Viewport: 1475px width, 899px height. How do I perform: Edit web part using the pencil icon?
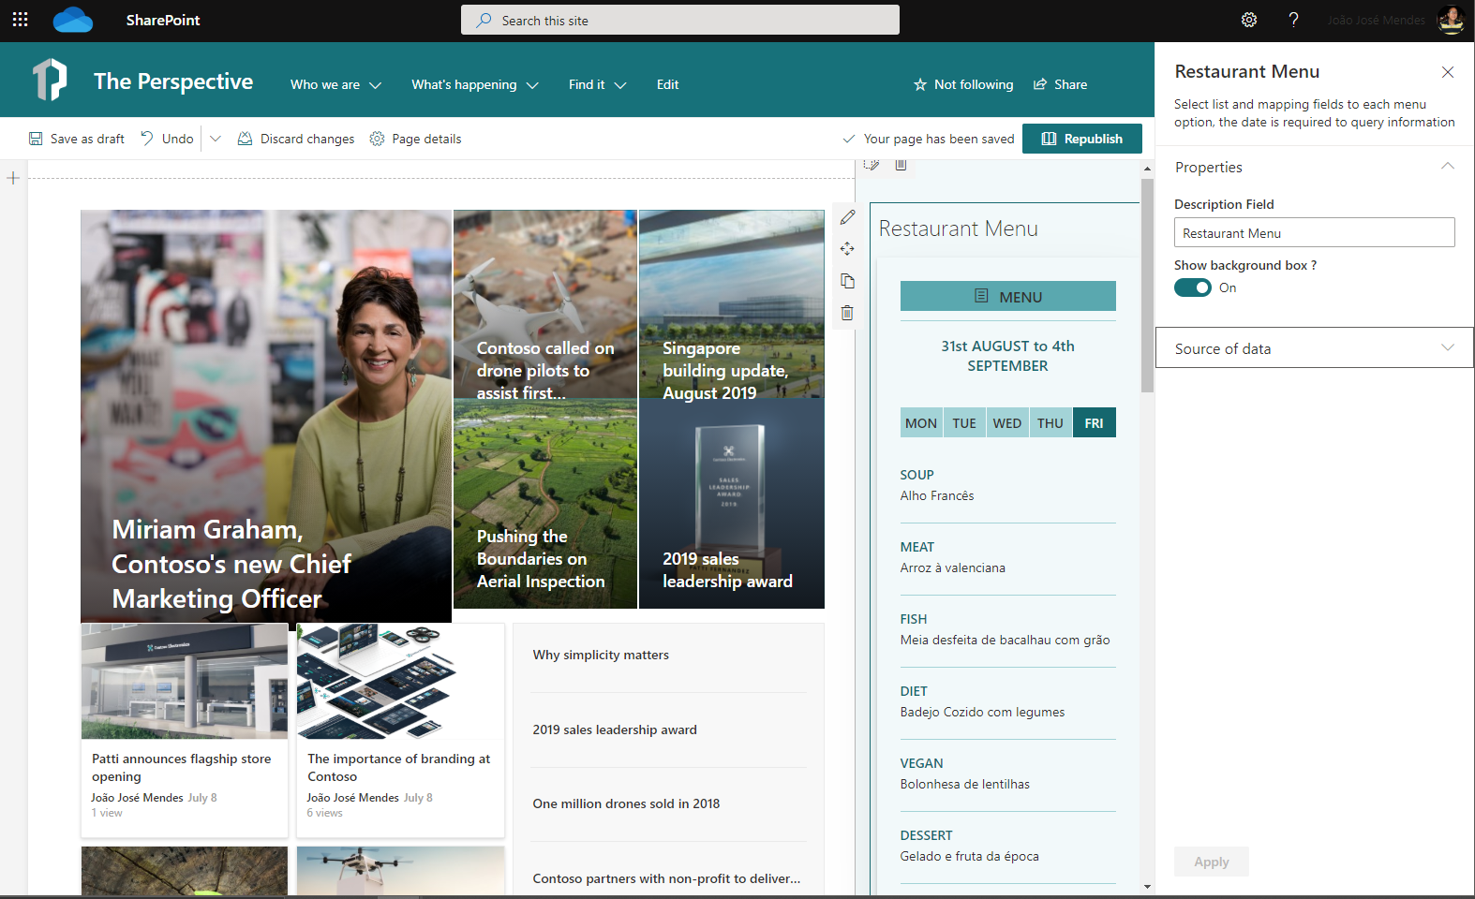(x=847, y=217)
